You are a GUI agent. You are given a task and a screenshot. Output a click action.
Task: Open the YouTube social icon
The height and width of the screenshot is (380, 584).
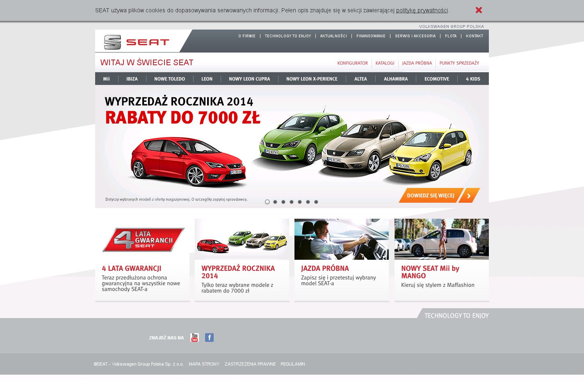pos(194,337)
